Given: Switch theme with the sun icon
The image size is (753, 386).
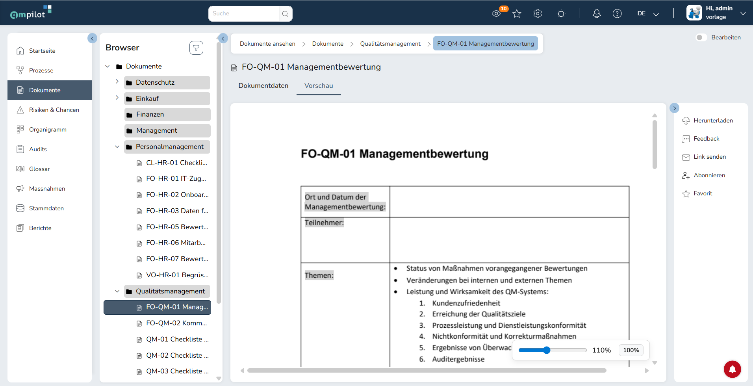Looking at the screenshot, I should 561,14.
